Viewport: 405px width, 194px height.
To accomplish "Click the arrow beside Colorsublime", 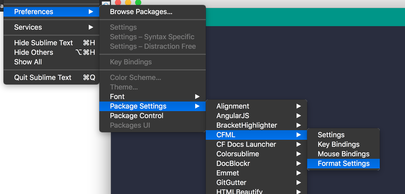I will 299,154.
